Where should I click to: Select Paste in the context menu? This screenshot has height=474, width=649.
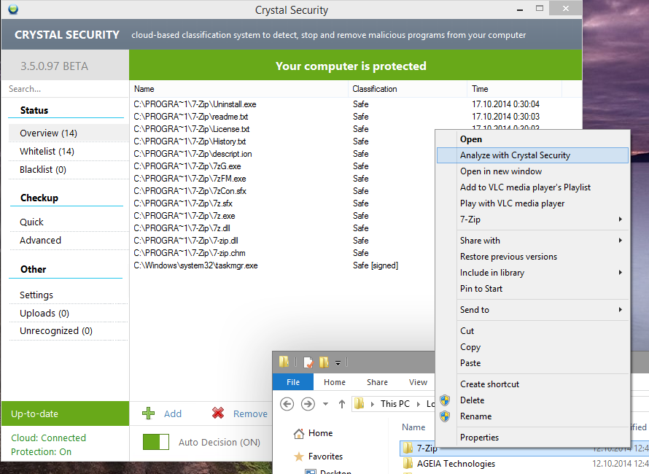point(532,363)
